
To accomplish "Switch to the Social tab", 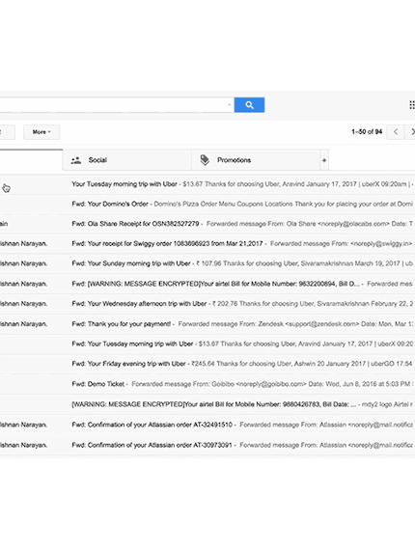I will point(127,160).
